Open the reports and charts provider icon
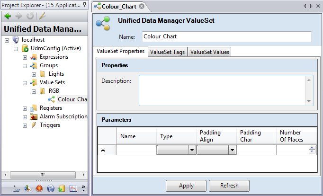 coord(28,188)
